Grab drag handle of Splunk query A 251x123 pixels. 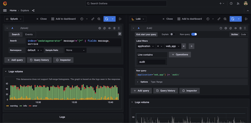119,28
